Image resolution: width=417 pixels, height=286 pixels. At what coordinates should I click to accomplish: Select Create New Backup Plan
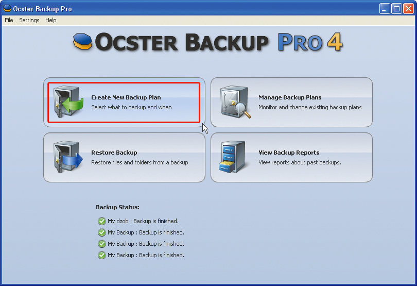pyautogui.click(x=124, y=102)
